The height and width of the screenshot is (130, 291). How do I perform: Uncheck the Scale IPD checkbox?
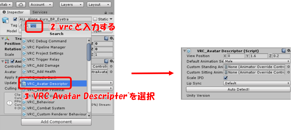tap(225, 78)
